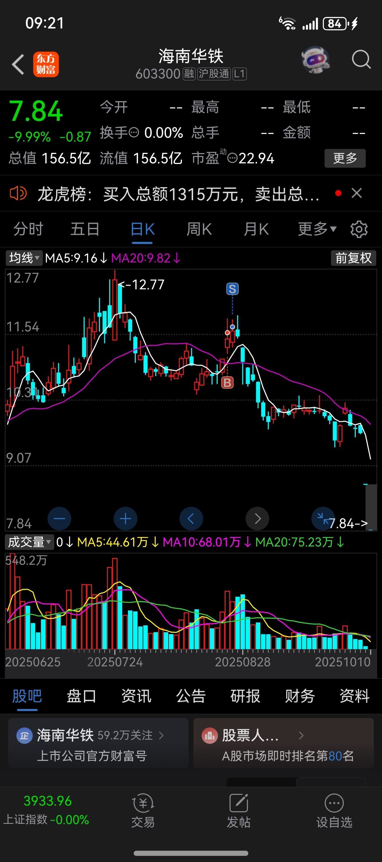Shift chart left with left arrow
Image resolution: width=382 pixels, height=862 pixels.
(191, 519)
